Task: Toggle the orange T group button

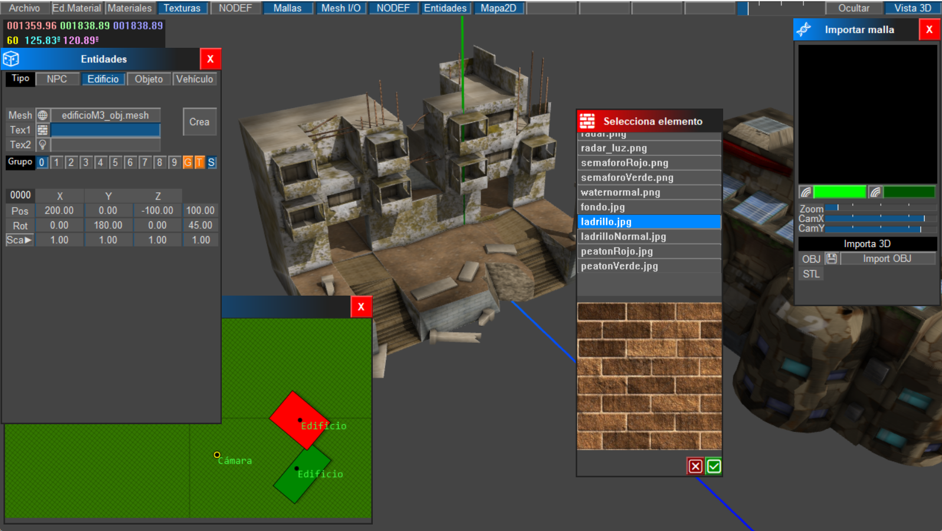Action: coord(199,163)
